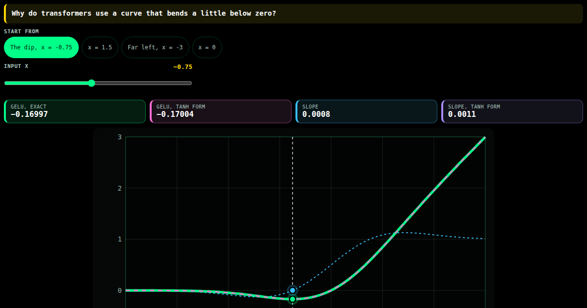Click the blue slope marker dot
This screenshot has height=308, width=587.
293,290
